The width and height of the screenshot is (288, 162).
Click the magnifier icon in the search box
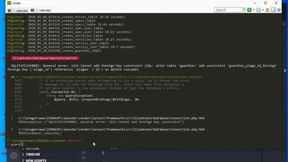click(x=244, y=10)
